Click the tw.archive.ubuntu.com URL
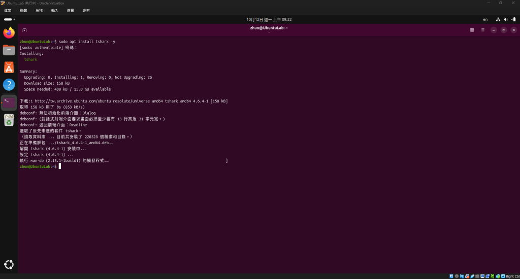 pyautogui.click(x=73, y=101)
